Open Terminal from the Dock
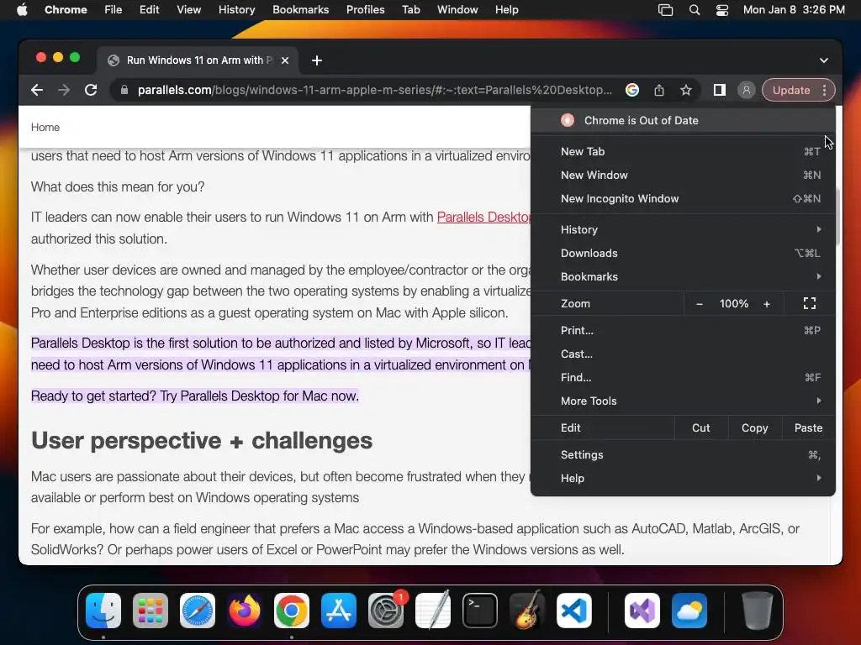This screenshot has width=861, height=645. pos(480,611)
